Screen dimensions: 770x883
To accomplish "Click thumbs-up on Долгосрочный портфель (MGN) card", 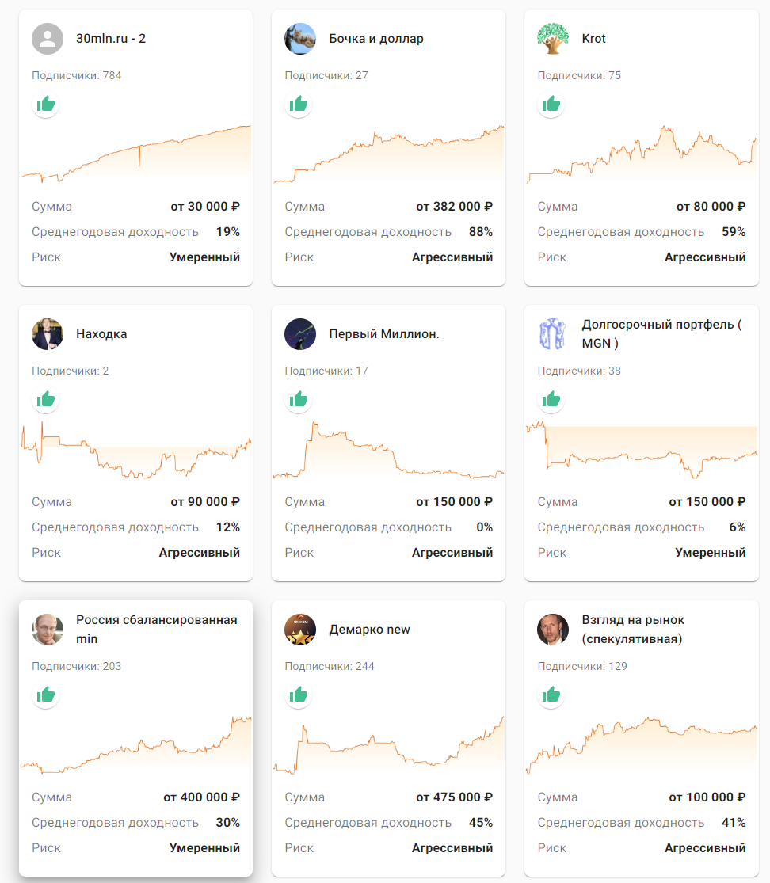I will (551, 400).
